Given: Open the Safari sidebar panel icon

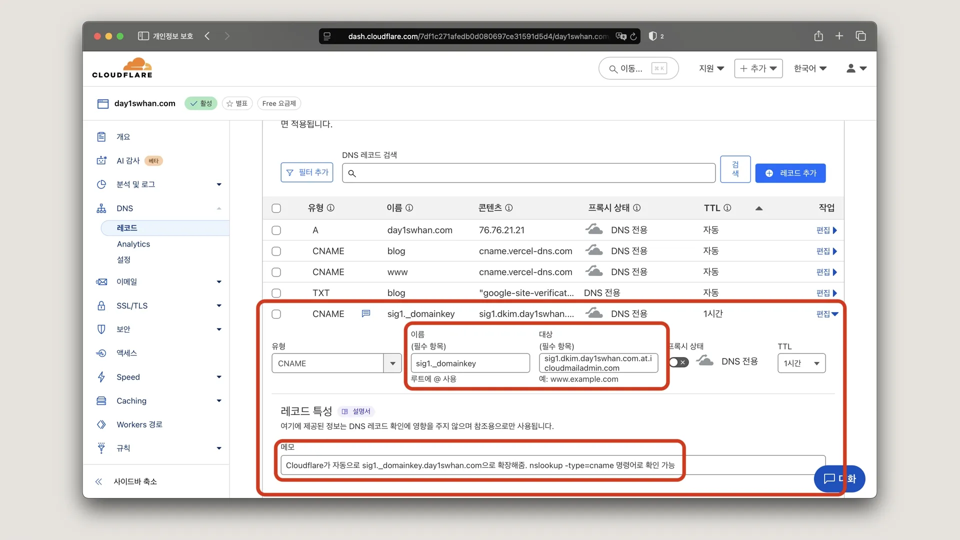Looking at the screenshot, I should coord(143,36).
